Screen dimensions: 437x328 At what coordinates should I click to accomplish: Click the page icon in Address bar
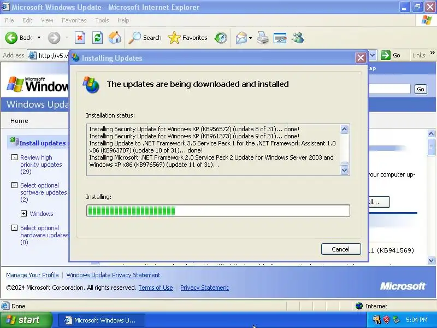pos(33,56)
